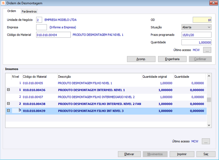This screenshot has height=160, width=219.
Task: Click the Quantidade column header in grid
Action: (x=189, y=77)
